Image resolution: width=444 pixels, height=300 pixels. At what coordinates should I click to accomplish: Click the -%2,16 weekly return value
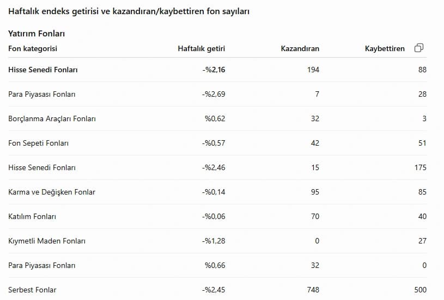[x=214, y=70]
